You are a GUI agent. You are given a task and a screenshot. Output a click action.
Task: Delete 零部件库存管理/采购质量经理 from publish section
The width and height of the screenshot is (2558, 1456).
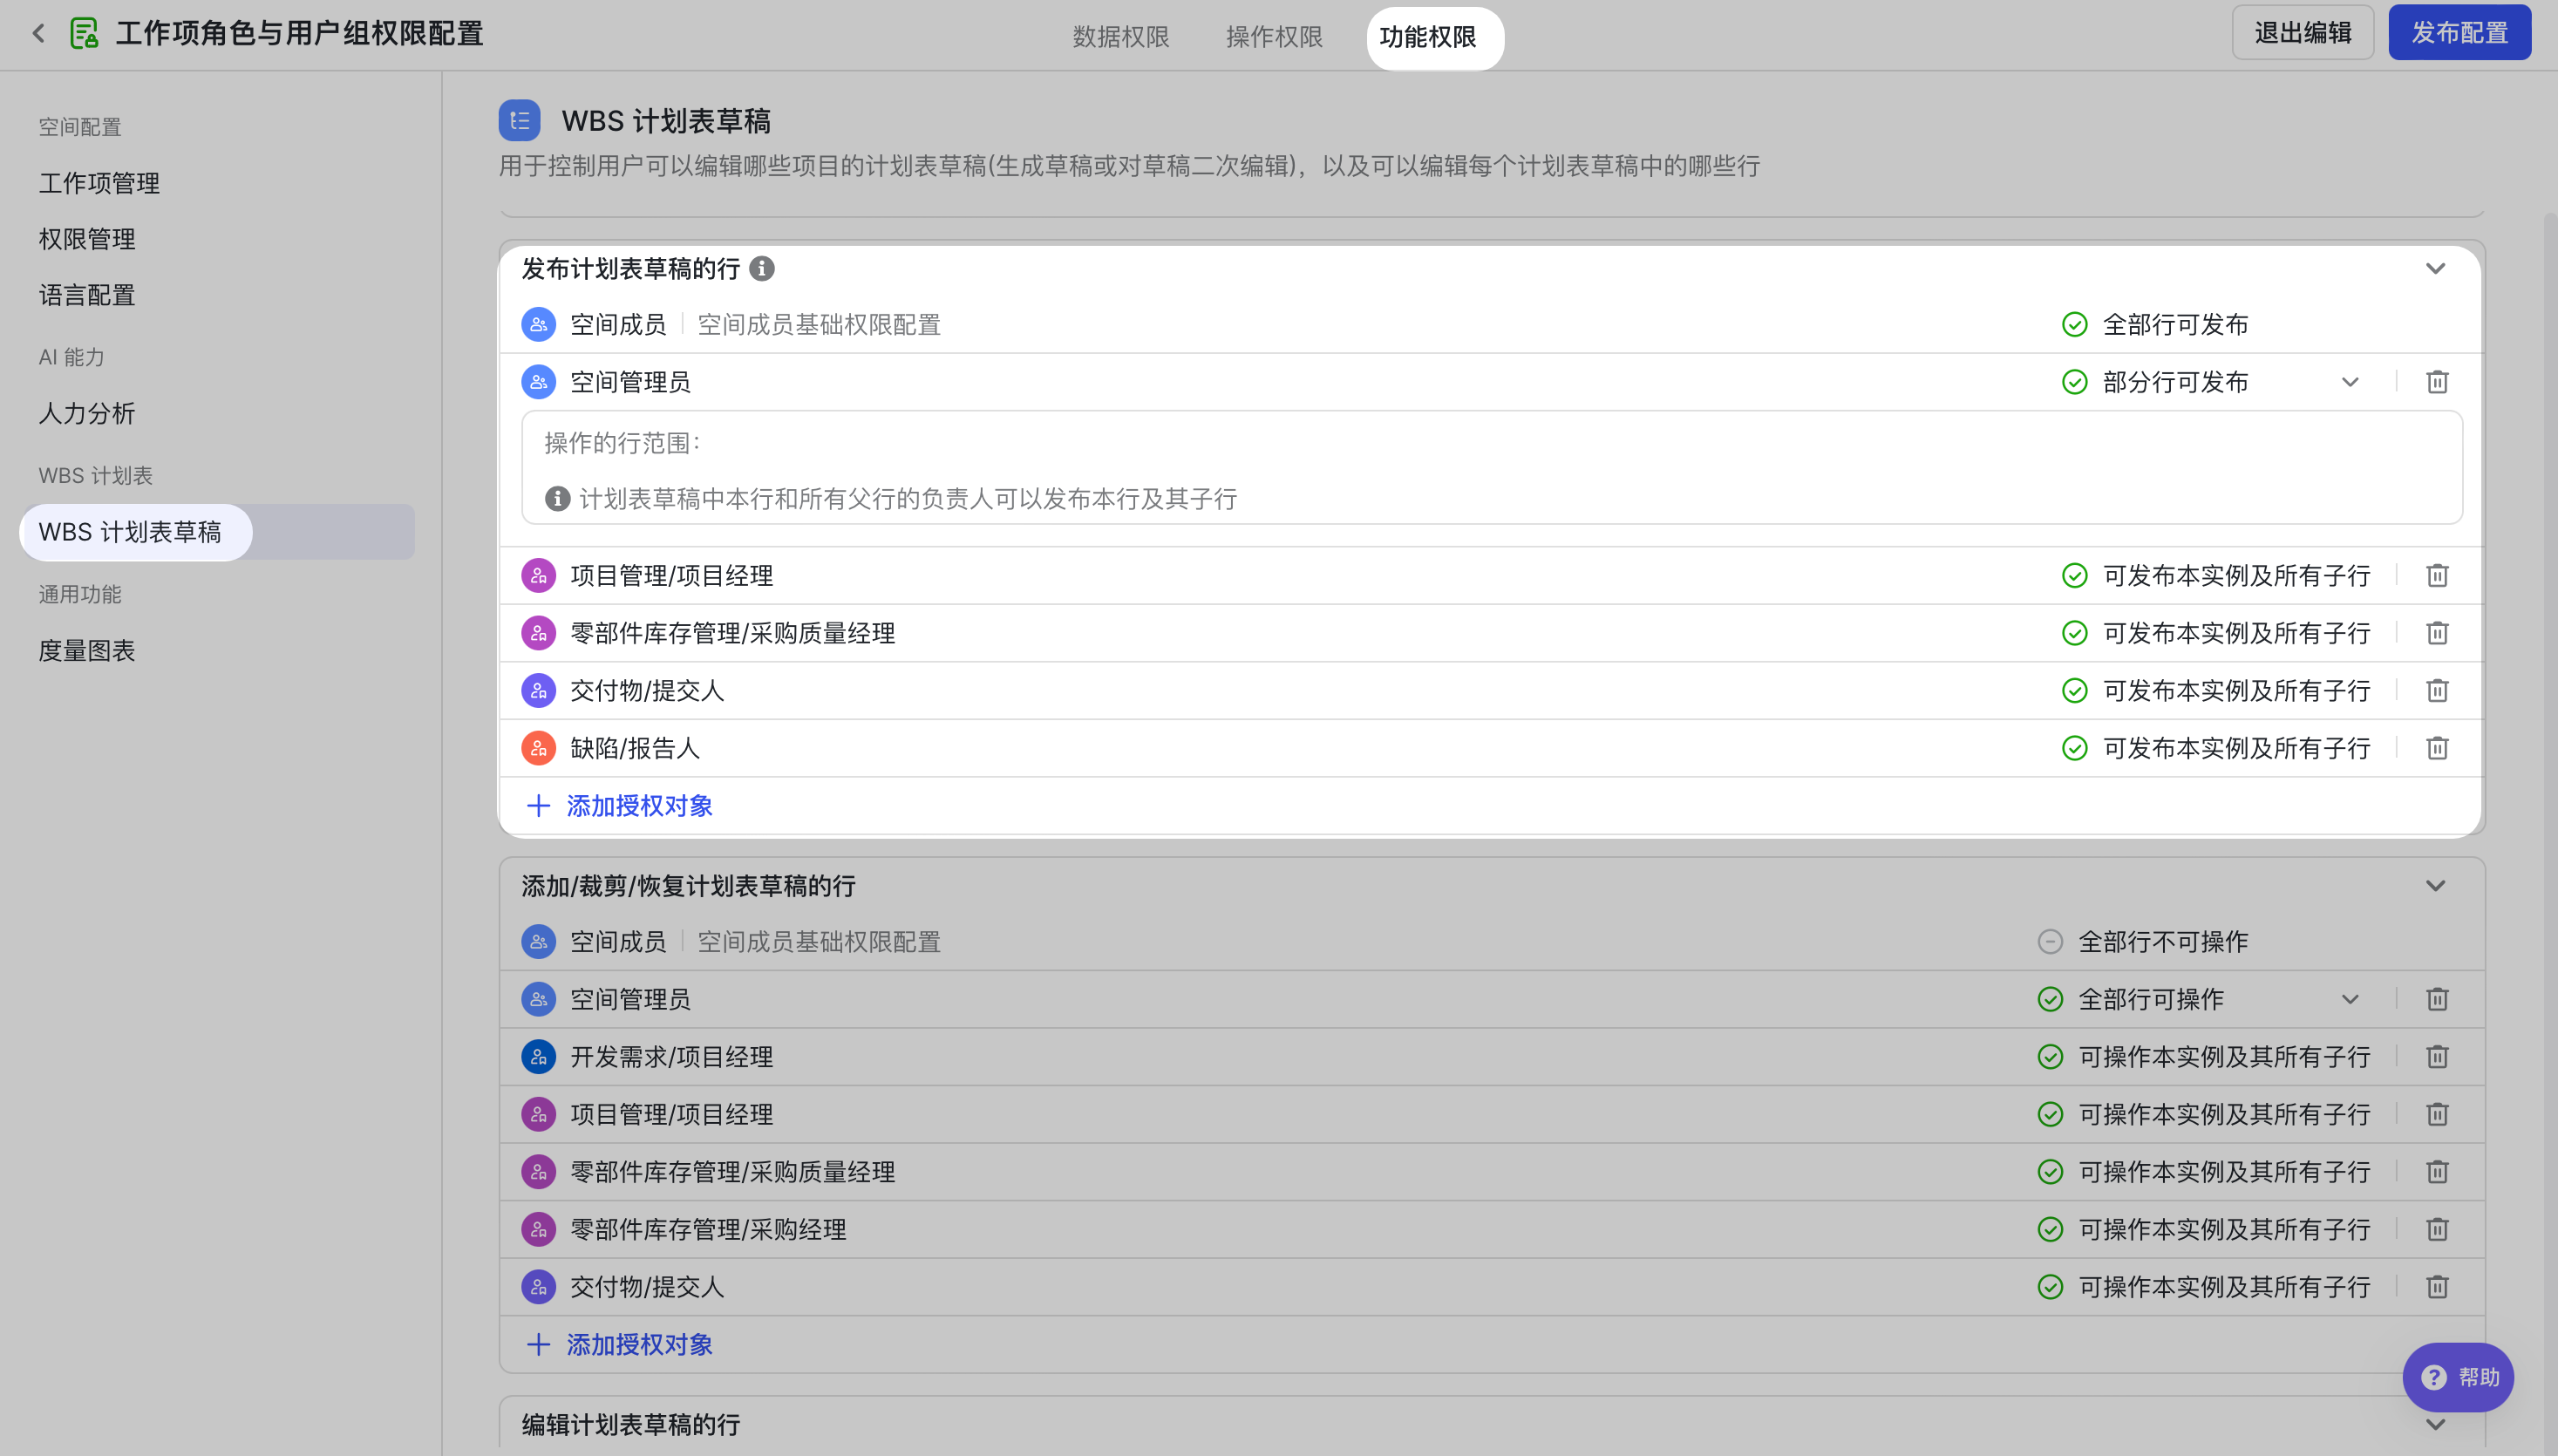point(2437,633)
